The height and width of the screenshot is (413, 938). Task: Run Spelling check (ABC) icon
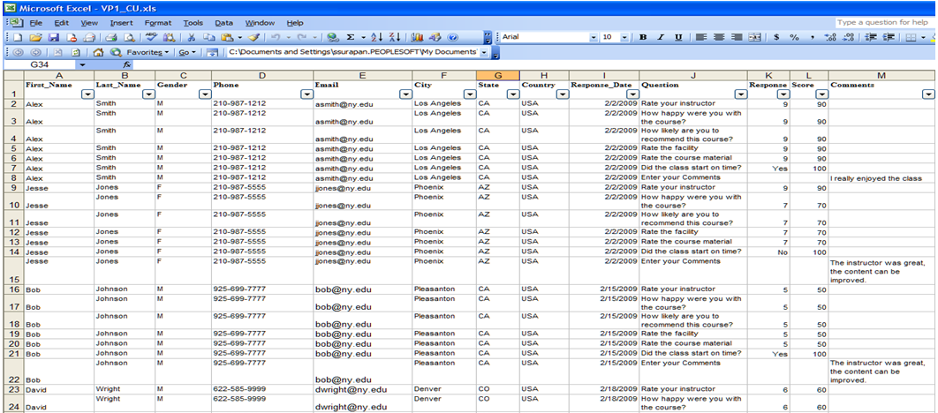coord(151,37)
